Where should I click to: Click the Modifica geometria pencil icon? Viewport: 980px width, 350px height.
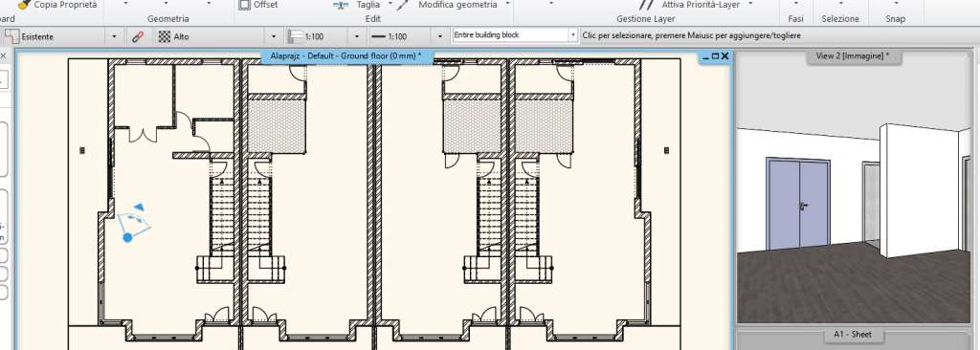click(403, 5)
